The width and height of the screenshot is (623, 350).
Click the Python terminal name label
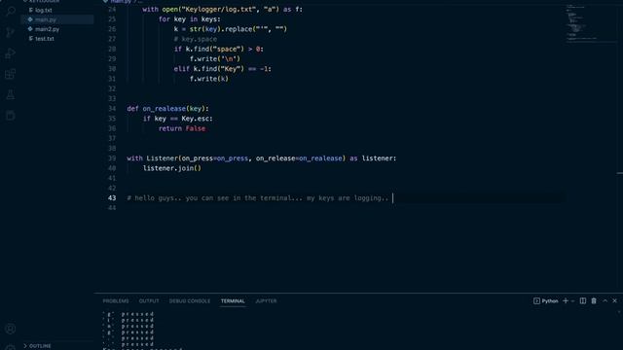(x=550, y=301)
